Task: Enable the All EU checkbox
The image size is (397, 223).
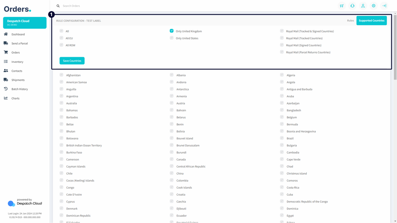Action: pyautogui.click(x=62, y=38)
